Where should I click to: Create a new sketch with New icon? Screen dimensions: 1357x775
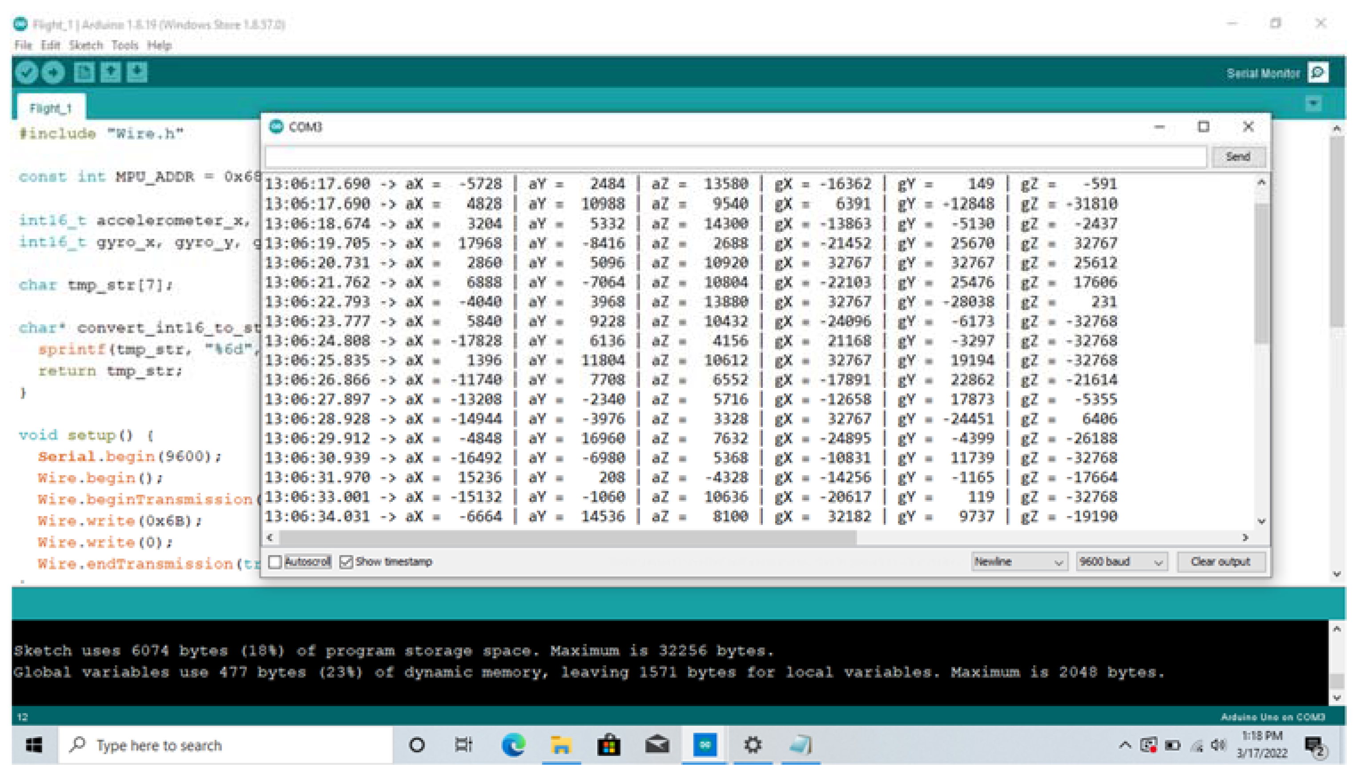(84, 73)
